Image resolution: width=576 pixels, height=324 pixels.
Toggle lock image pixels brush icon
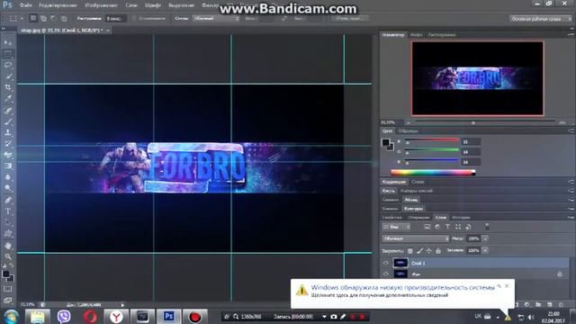(419, 250)
